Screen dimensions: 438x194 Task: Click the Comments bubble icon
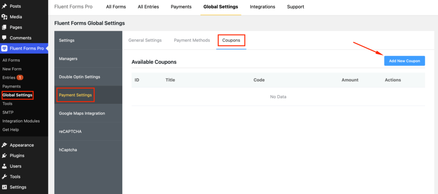4,38
